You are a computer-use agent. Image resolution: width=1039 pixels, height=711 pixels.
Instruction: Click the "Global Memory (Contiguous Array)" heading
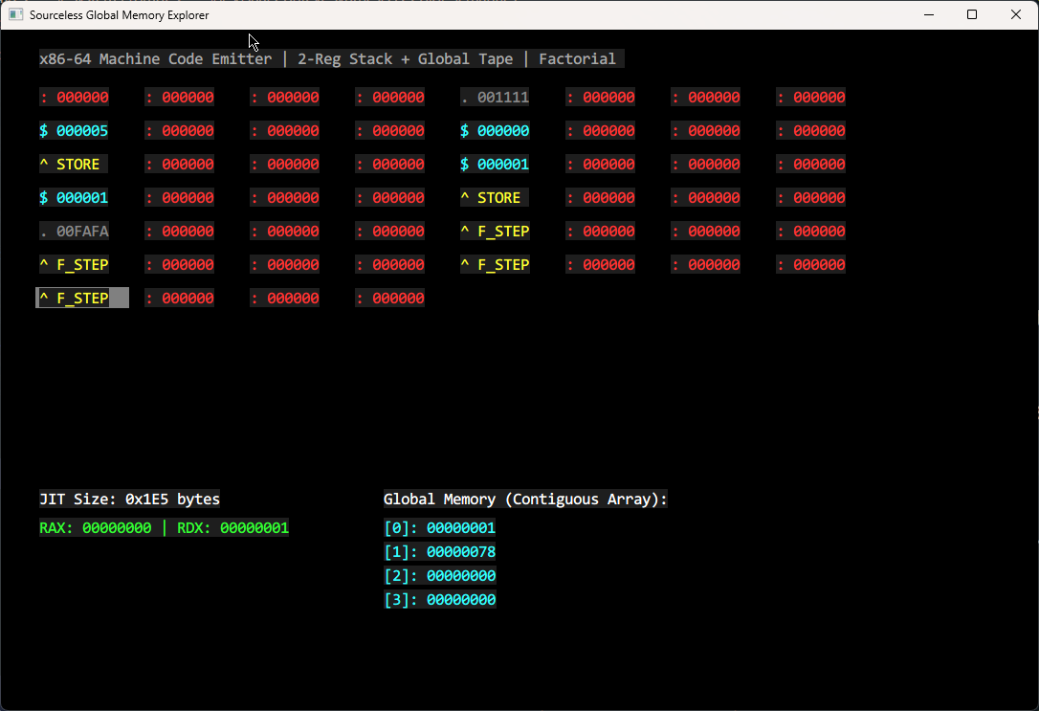(x=525, y=500)
